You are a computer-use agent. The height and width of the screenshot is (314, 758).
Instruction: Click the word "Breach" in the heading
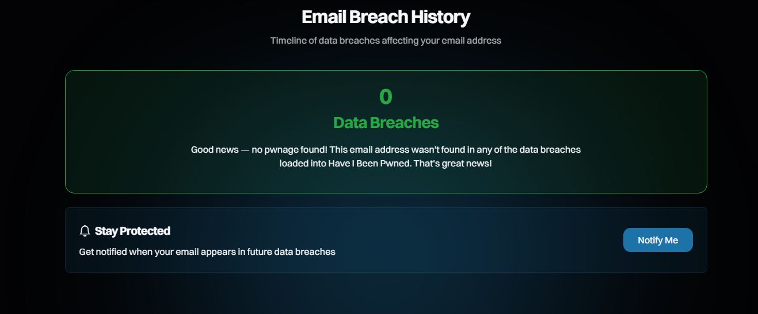[379, 17]
